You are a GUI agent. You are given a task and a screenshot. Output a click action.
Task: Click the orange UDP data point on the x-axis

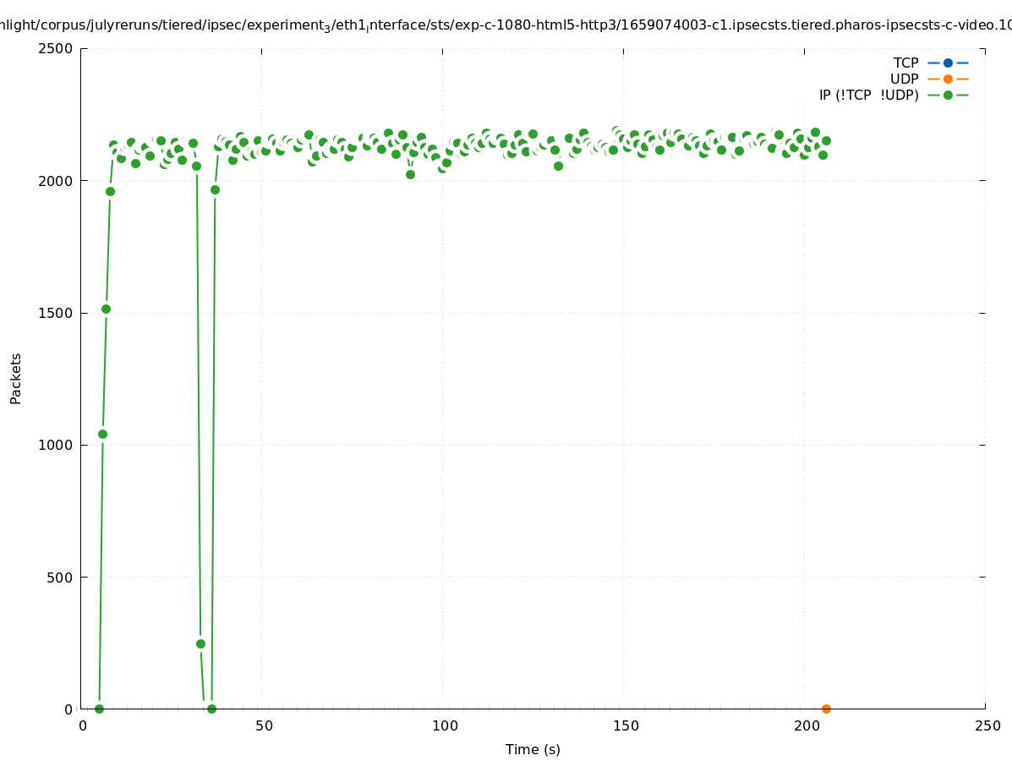[x=826, y=709]
